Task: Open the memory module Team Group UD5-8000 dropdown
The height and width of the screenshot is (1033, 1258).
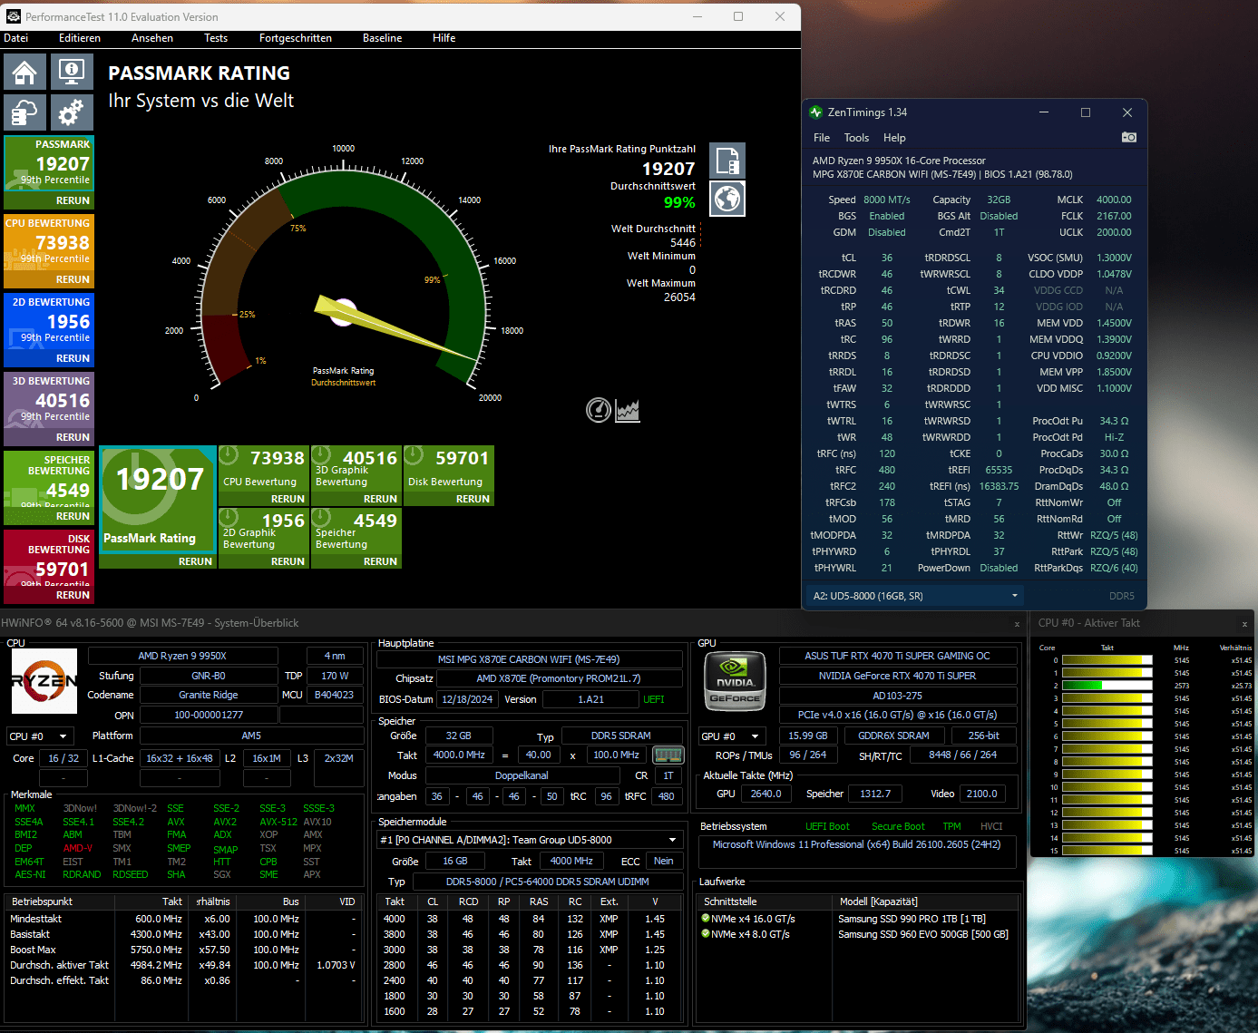Action: pos(530,840)
